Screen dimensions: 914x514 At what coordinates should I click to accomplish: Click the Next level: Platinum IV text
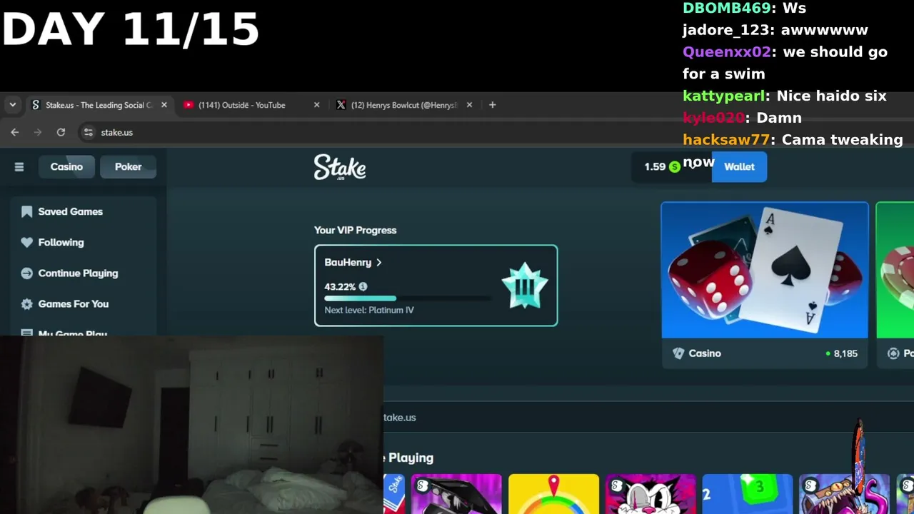pos(369,310)
